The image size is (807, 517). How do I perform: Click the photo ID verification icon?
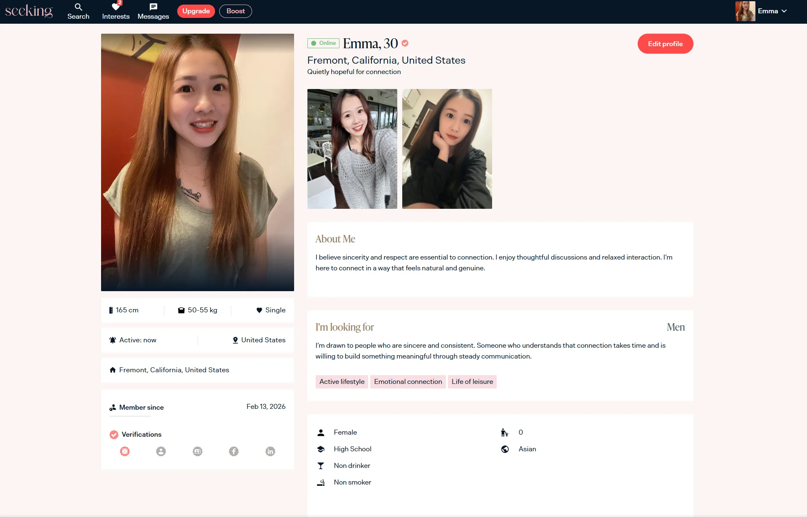[198, 451]
